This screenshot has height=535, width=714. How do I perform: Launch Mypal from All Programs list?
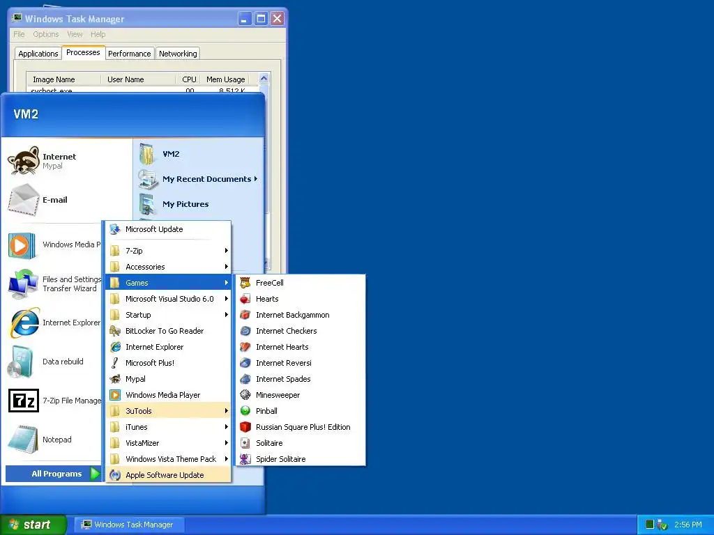click(x=169, y=379)
